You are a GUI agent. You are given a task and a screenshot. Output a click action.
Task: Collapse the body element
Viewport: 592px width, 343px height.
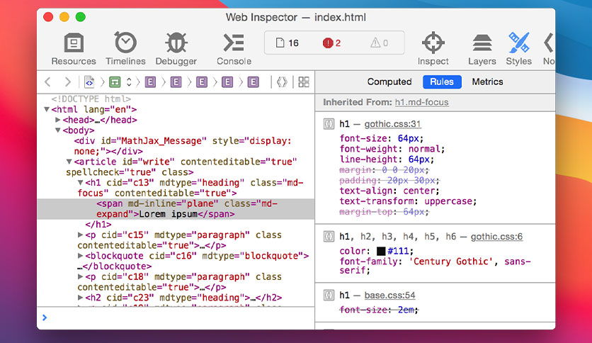[58, 130]
